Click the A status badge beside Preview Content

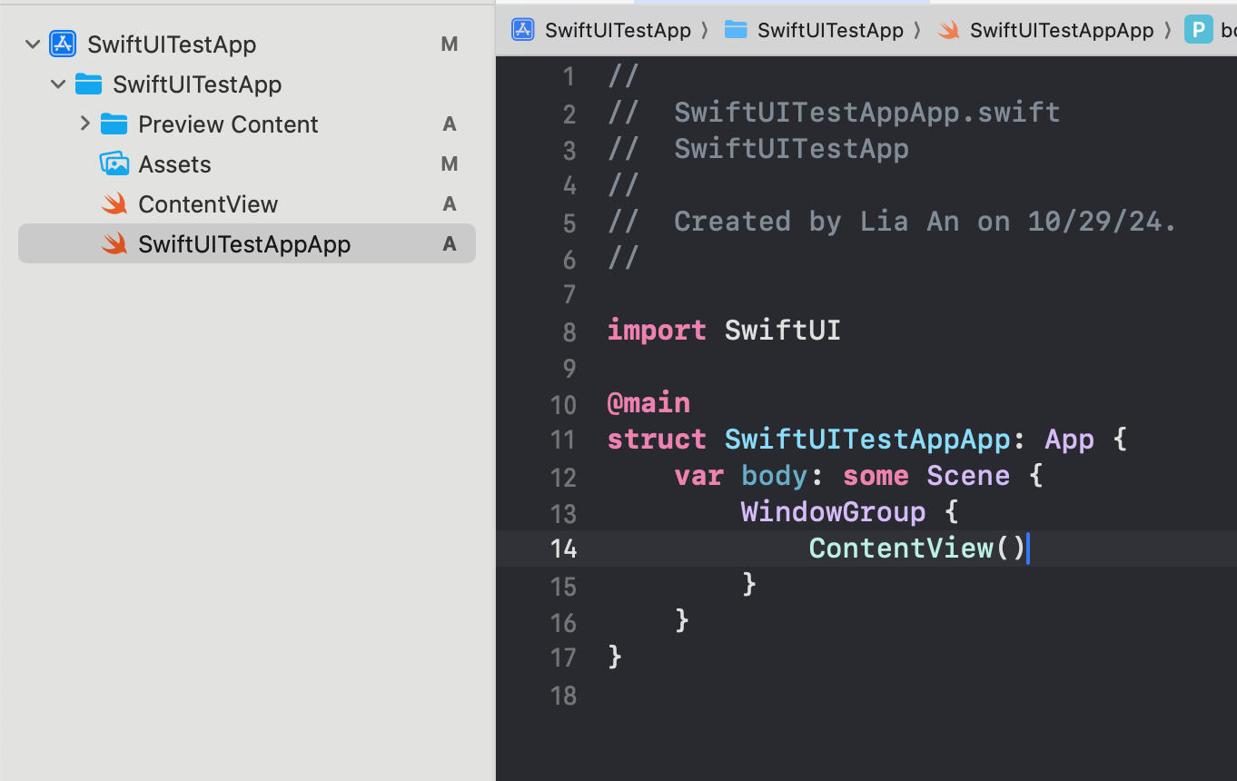pos(449,124)
